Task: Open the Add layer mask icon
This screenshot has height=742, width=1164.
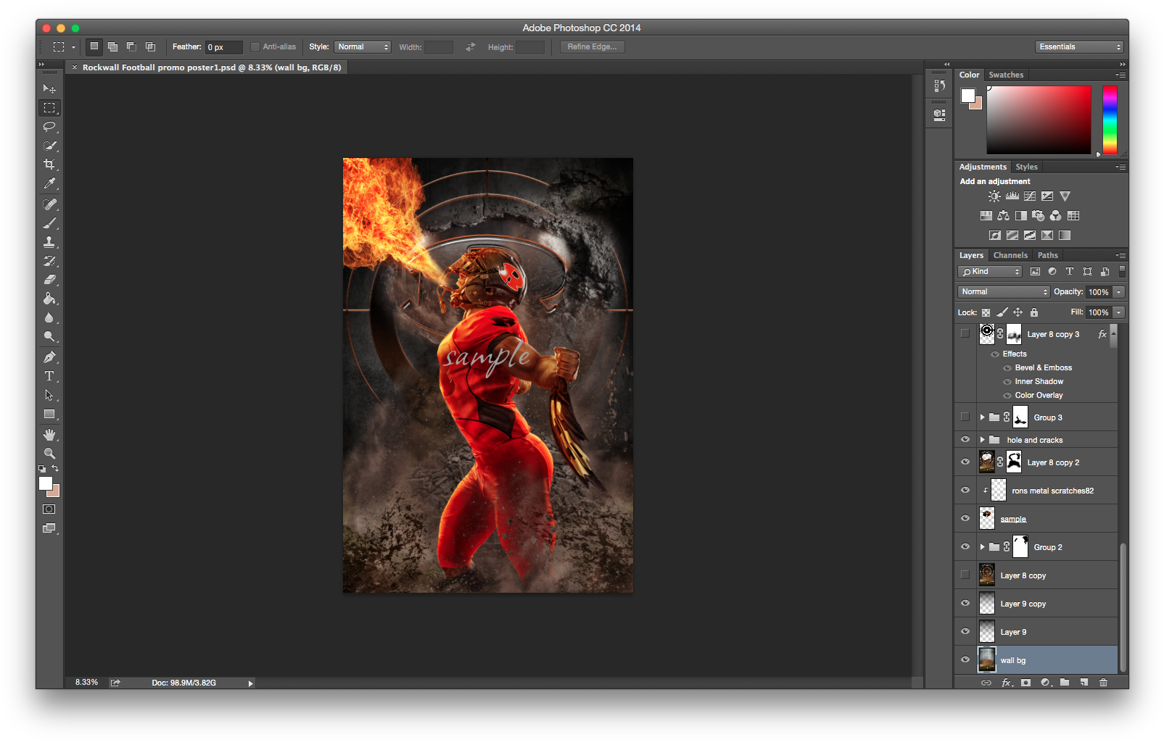Action: (1025, 682)
